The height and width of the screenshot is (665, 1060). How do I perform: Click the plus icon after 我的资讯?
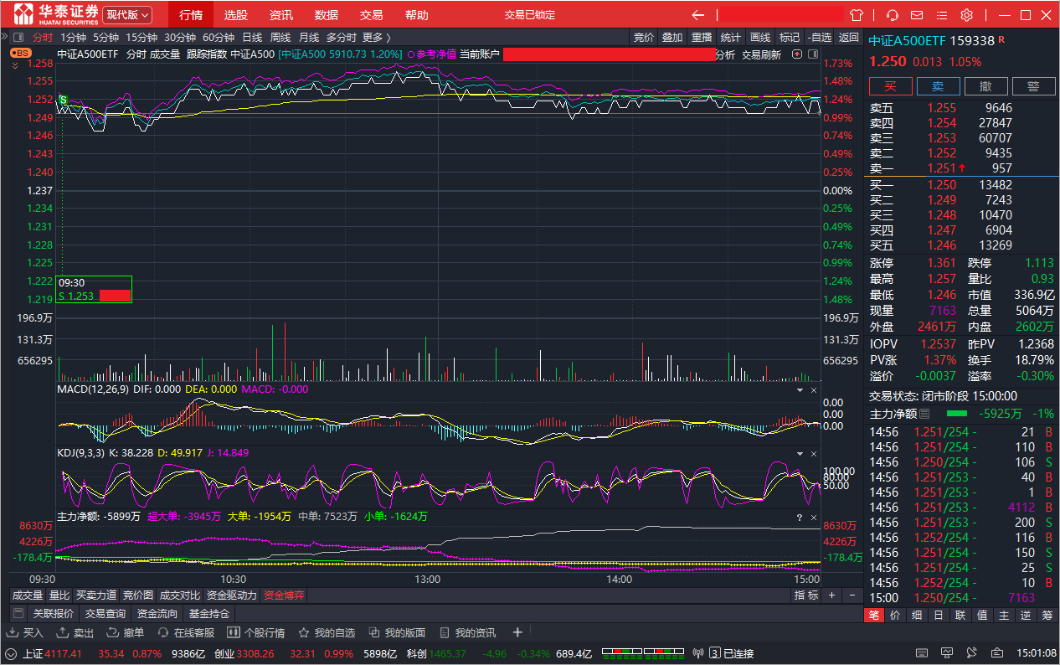(517, 633)
